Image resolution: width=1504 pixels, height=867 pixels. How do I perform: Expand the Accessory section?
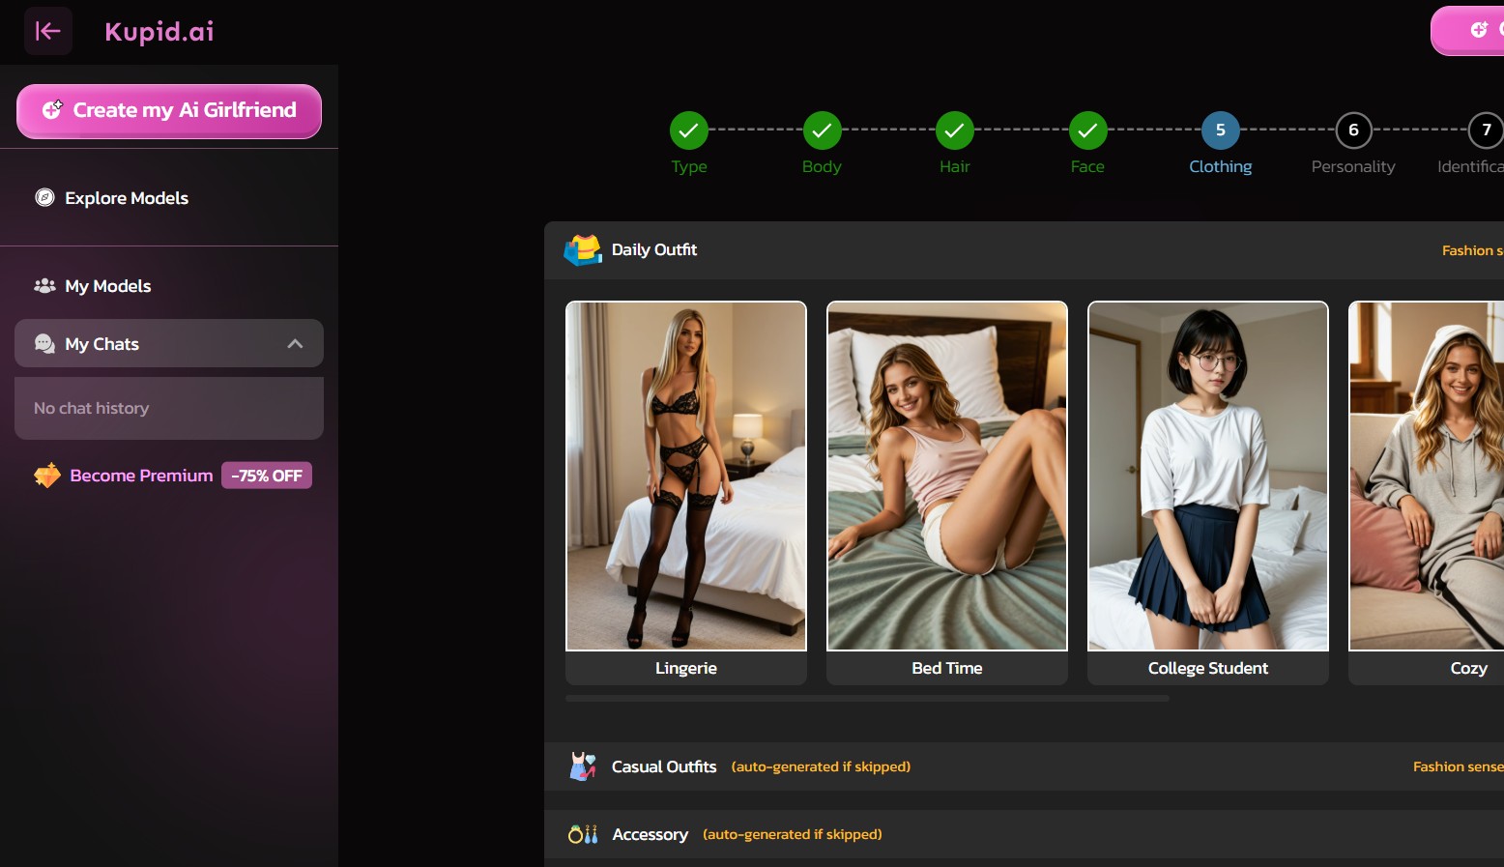(651, 834)
